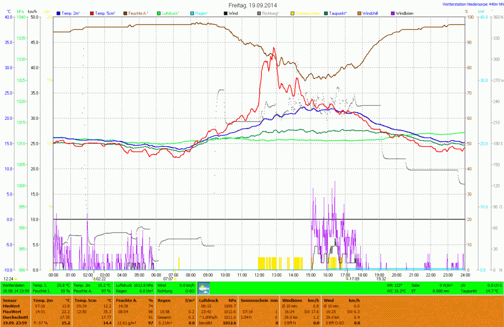
Task: Click the brown Feuchte A. legend square
Action: [x=126, y=13]
